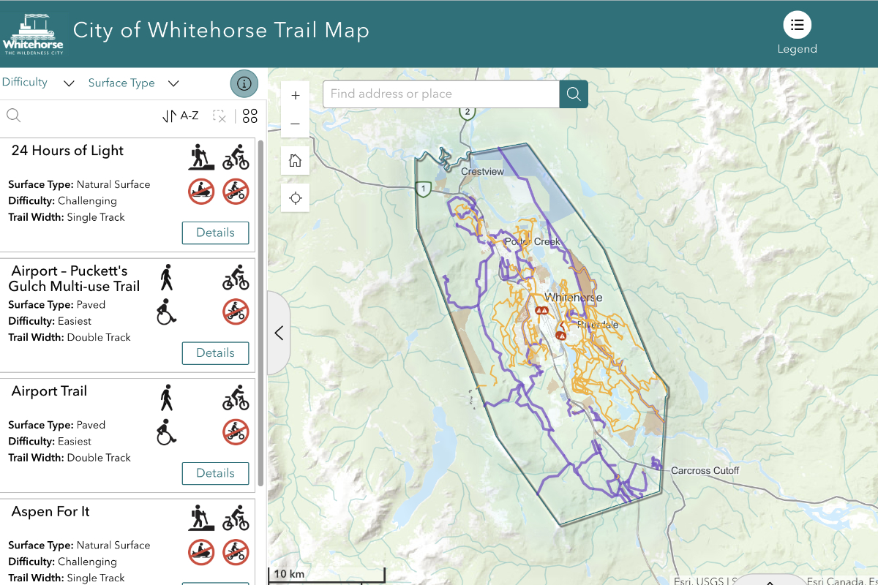Viewport: 878px width, 585px height.
Task: Toggle A-Z sorting of trails
Action: 180,115
